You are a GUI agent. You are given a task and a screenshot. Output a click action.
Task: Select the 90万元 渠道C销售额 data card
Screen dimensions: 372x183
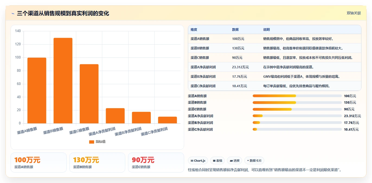point(156,162)
